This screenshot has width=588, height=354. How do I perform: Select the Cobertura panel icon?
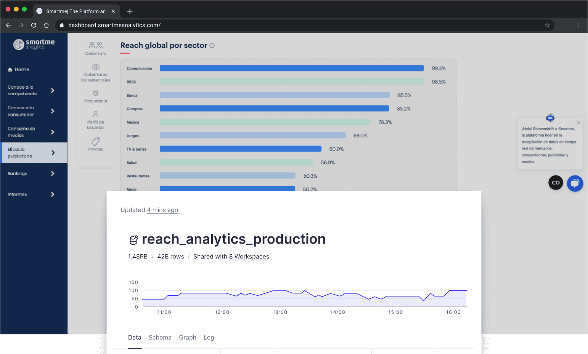[95, 45]
